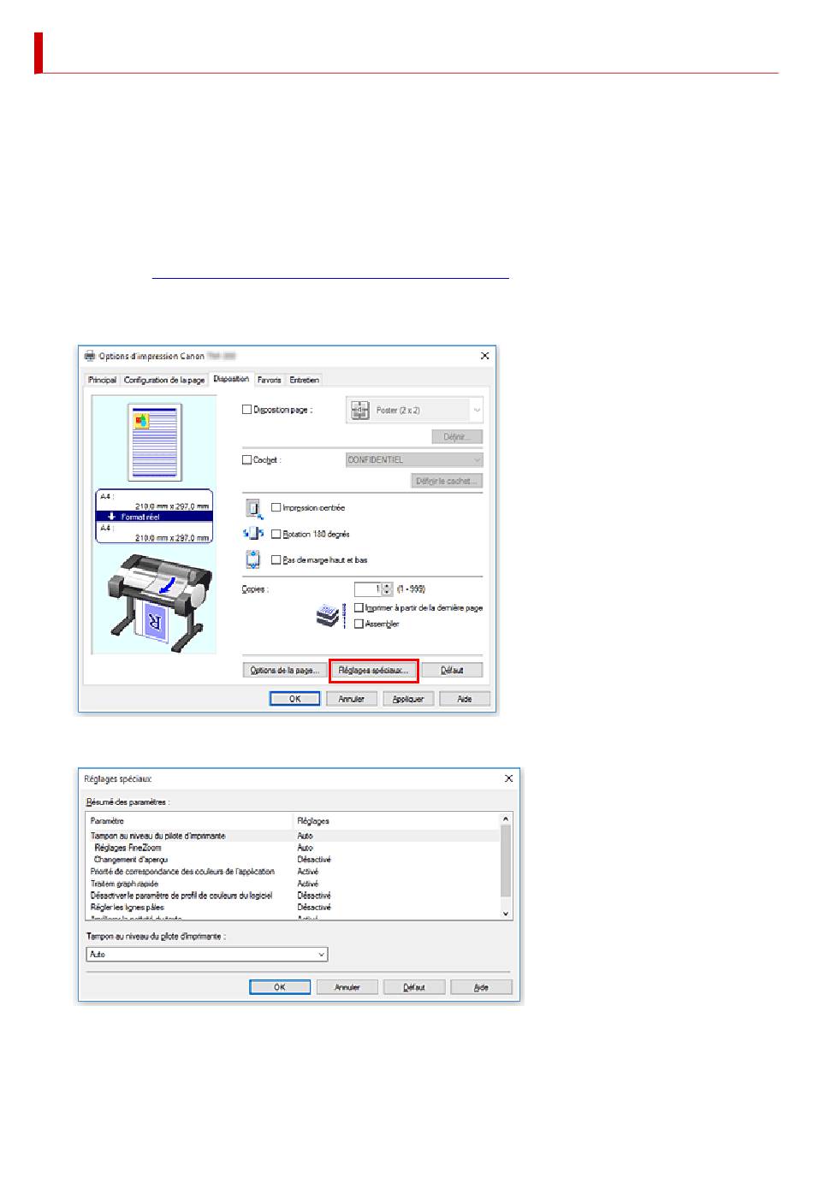Click the Appliquer button
Viewport: 813px width, 1195px height.
tap(408, 700)
